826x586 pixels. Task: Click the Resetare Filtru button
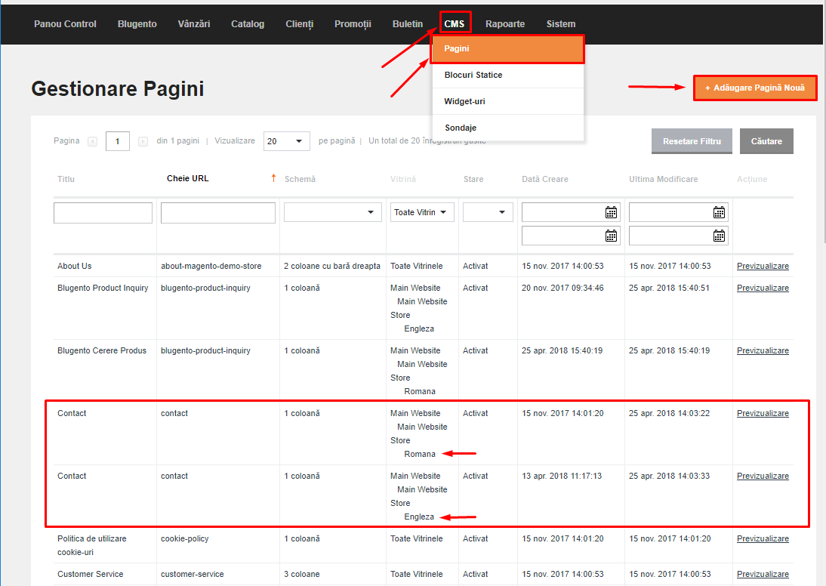coord(692,141)
